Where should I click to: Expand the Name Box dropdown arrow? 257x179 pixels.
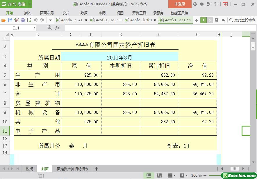(34, 28)
